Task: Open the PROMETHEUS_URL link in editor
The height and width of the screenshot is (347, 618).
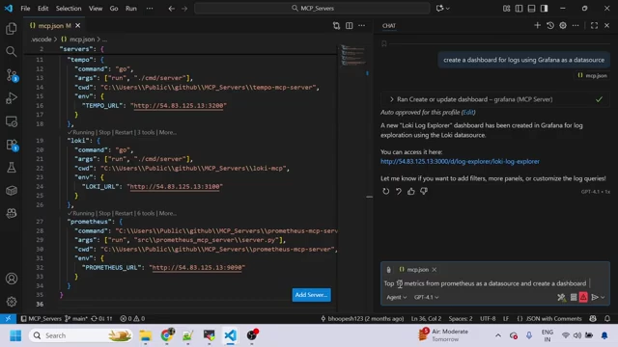Action: [x=197, y=268]
